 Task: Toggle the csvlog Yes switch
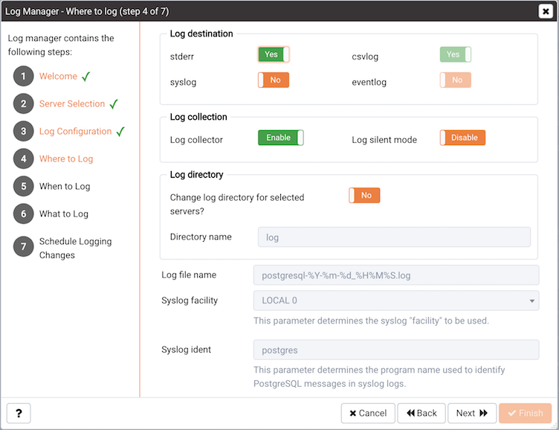click(455, 54)
